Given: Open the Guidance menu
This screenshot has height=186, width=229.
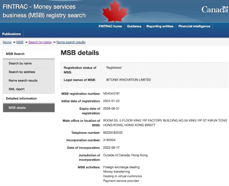Looking at the screenshot, I should pyautogui.click(x=134, y=26).
